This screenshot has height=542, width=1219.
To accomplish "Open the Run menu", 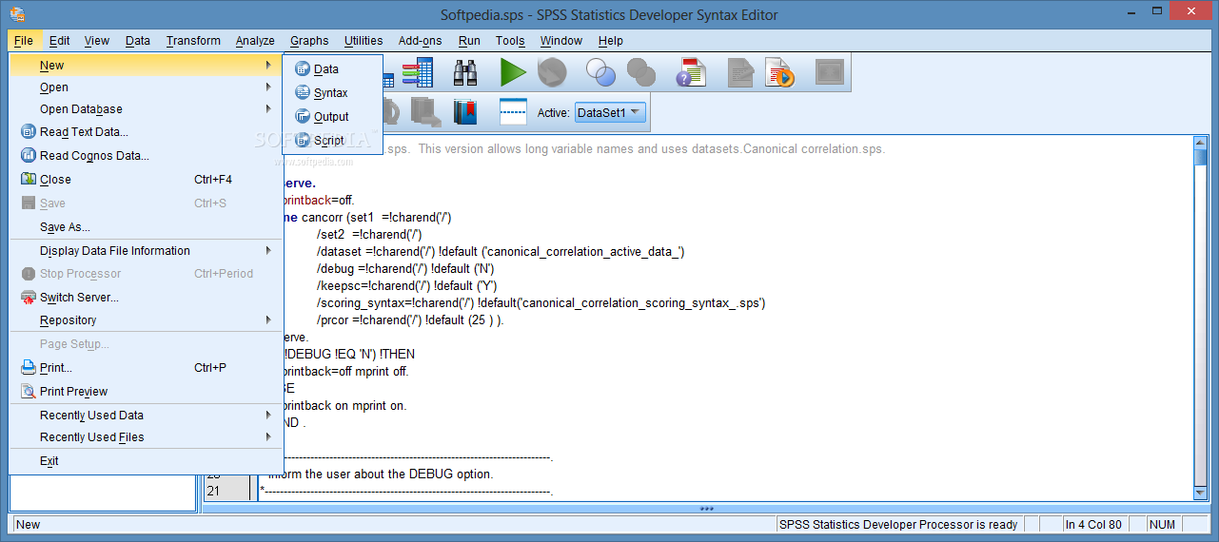I will (x=469, y=40).
